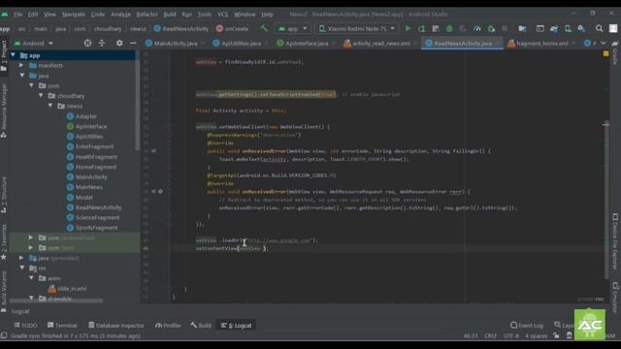Click the Debug app bug icon
Viewport: 621px width, 349px height.
pyautogui.click(x=449, y=28)
